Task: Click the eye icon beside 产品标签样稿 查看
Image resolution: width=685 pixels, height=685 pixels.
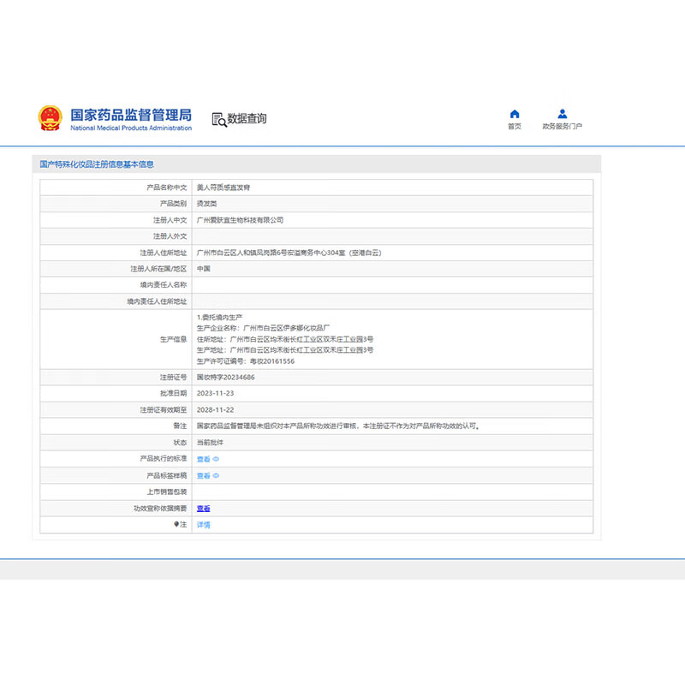Action: [216, 475]
